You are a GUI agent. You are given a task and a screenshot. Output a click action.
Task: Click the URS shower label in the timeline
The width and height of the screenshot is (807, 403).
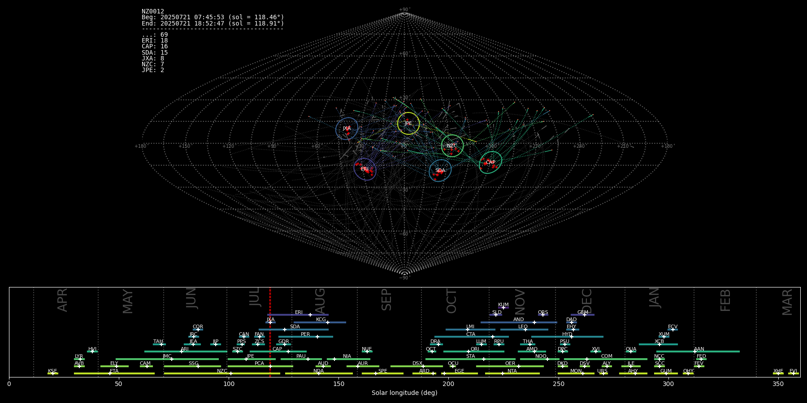[x=602, y=371]
